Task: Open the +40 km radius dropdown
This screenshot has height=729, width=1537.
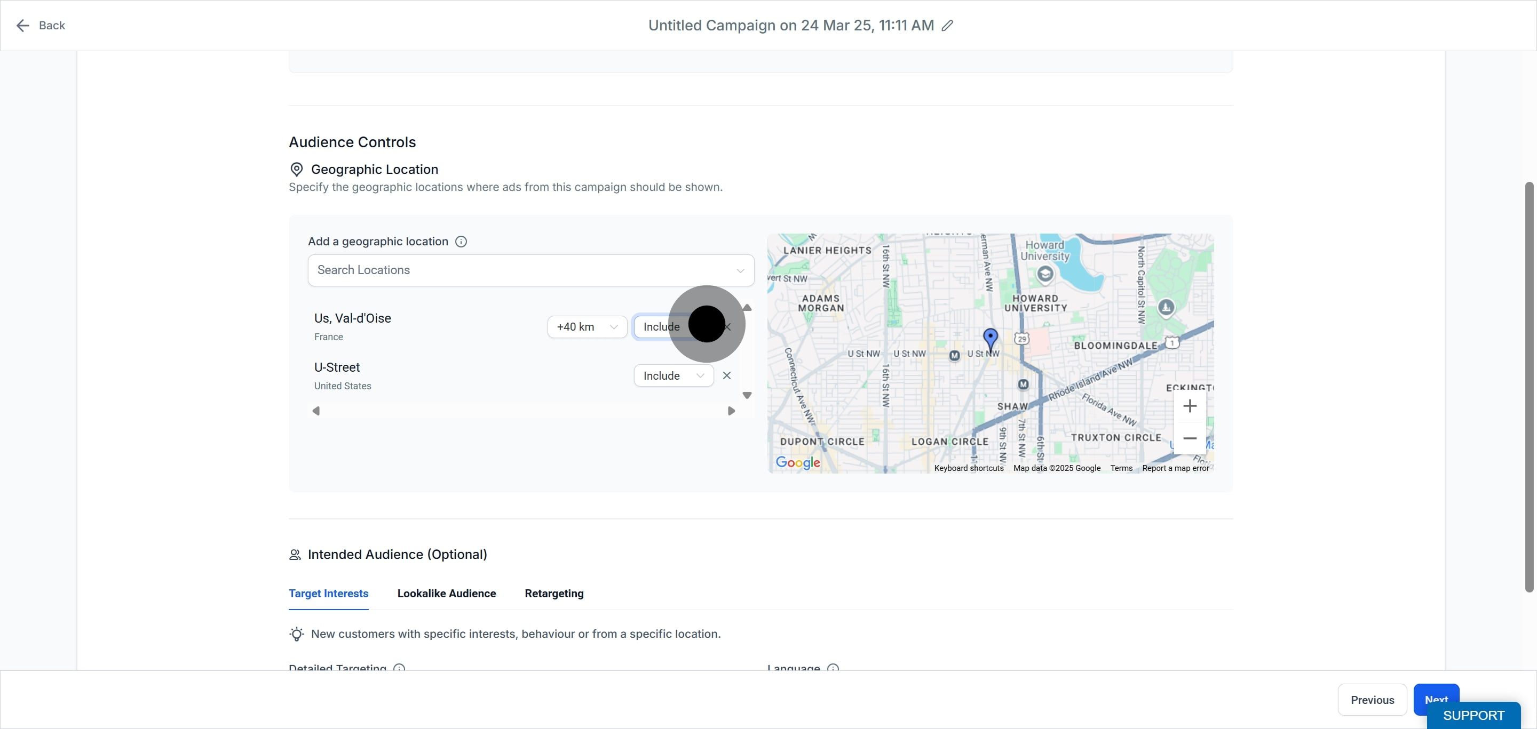Action: coord(587,327)
